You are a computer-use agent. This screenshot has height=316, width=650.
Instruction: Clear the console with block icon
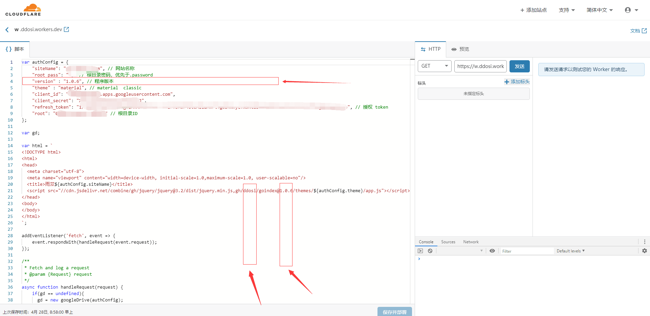click(x=430, y=251)
